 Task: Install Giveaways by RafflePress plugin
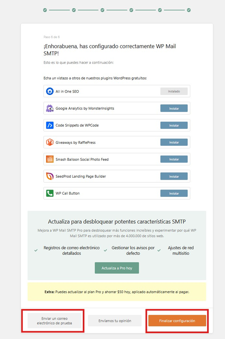(x=174, y=142)
